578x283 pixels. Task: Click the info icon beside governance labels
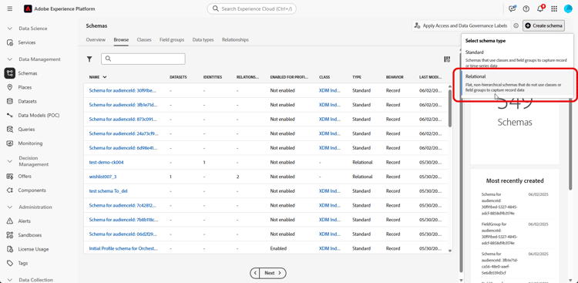[516, 25]
